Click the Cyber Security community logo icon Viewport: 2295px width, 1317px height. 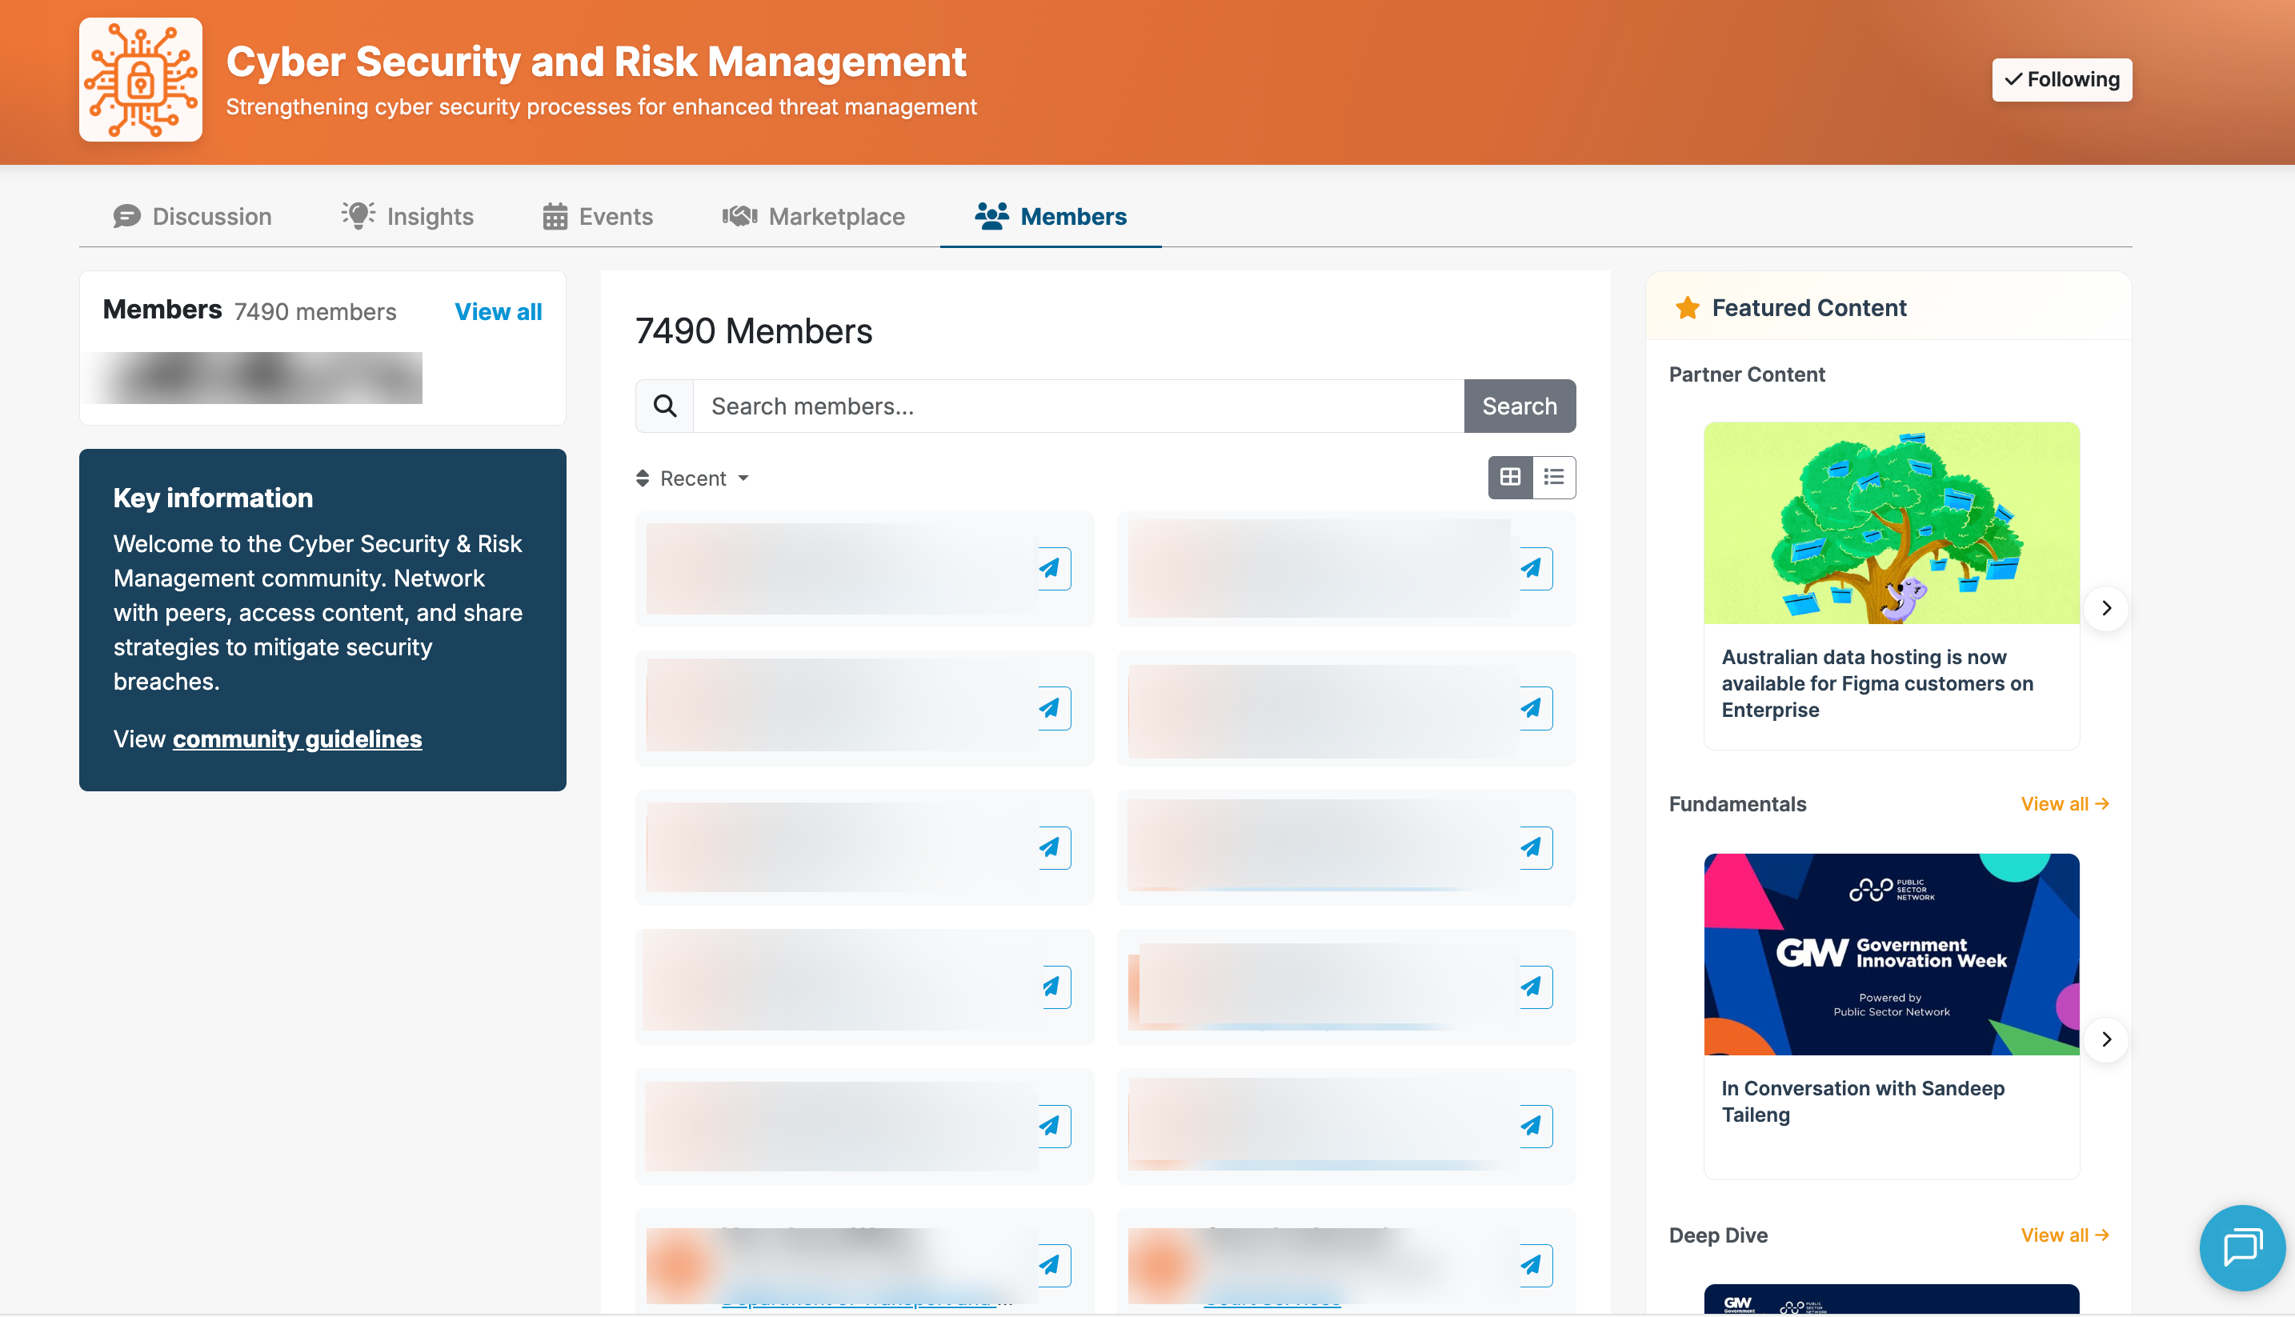point(140,79)
